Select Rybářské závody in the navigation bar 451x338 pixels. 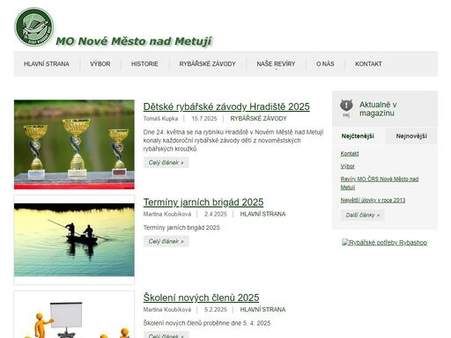(207, 64)
